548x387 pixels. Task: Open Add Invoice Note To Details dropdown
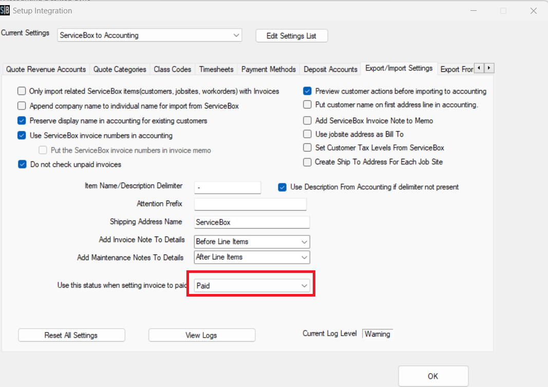coord(252,242)
